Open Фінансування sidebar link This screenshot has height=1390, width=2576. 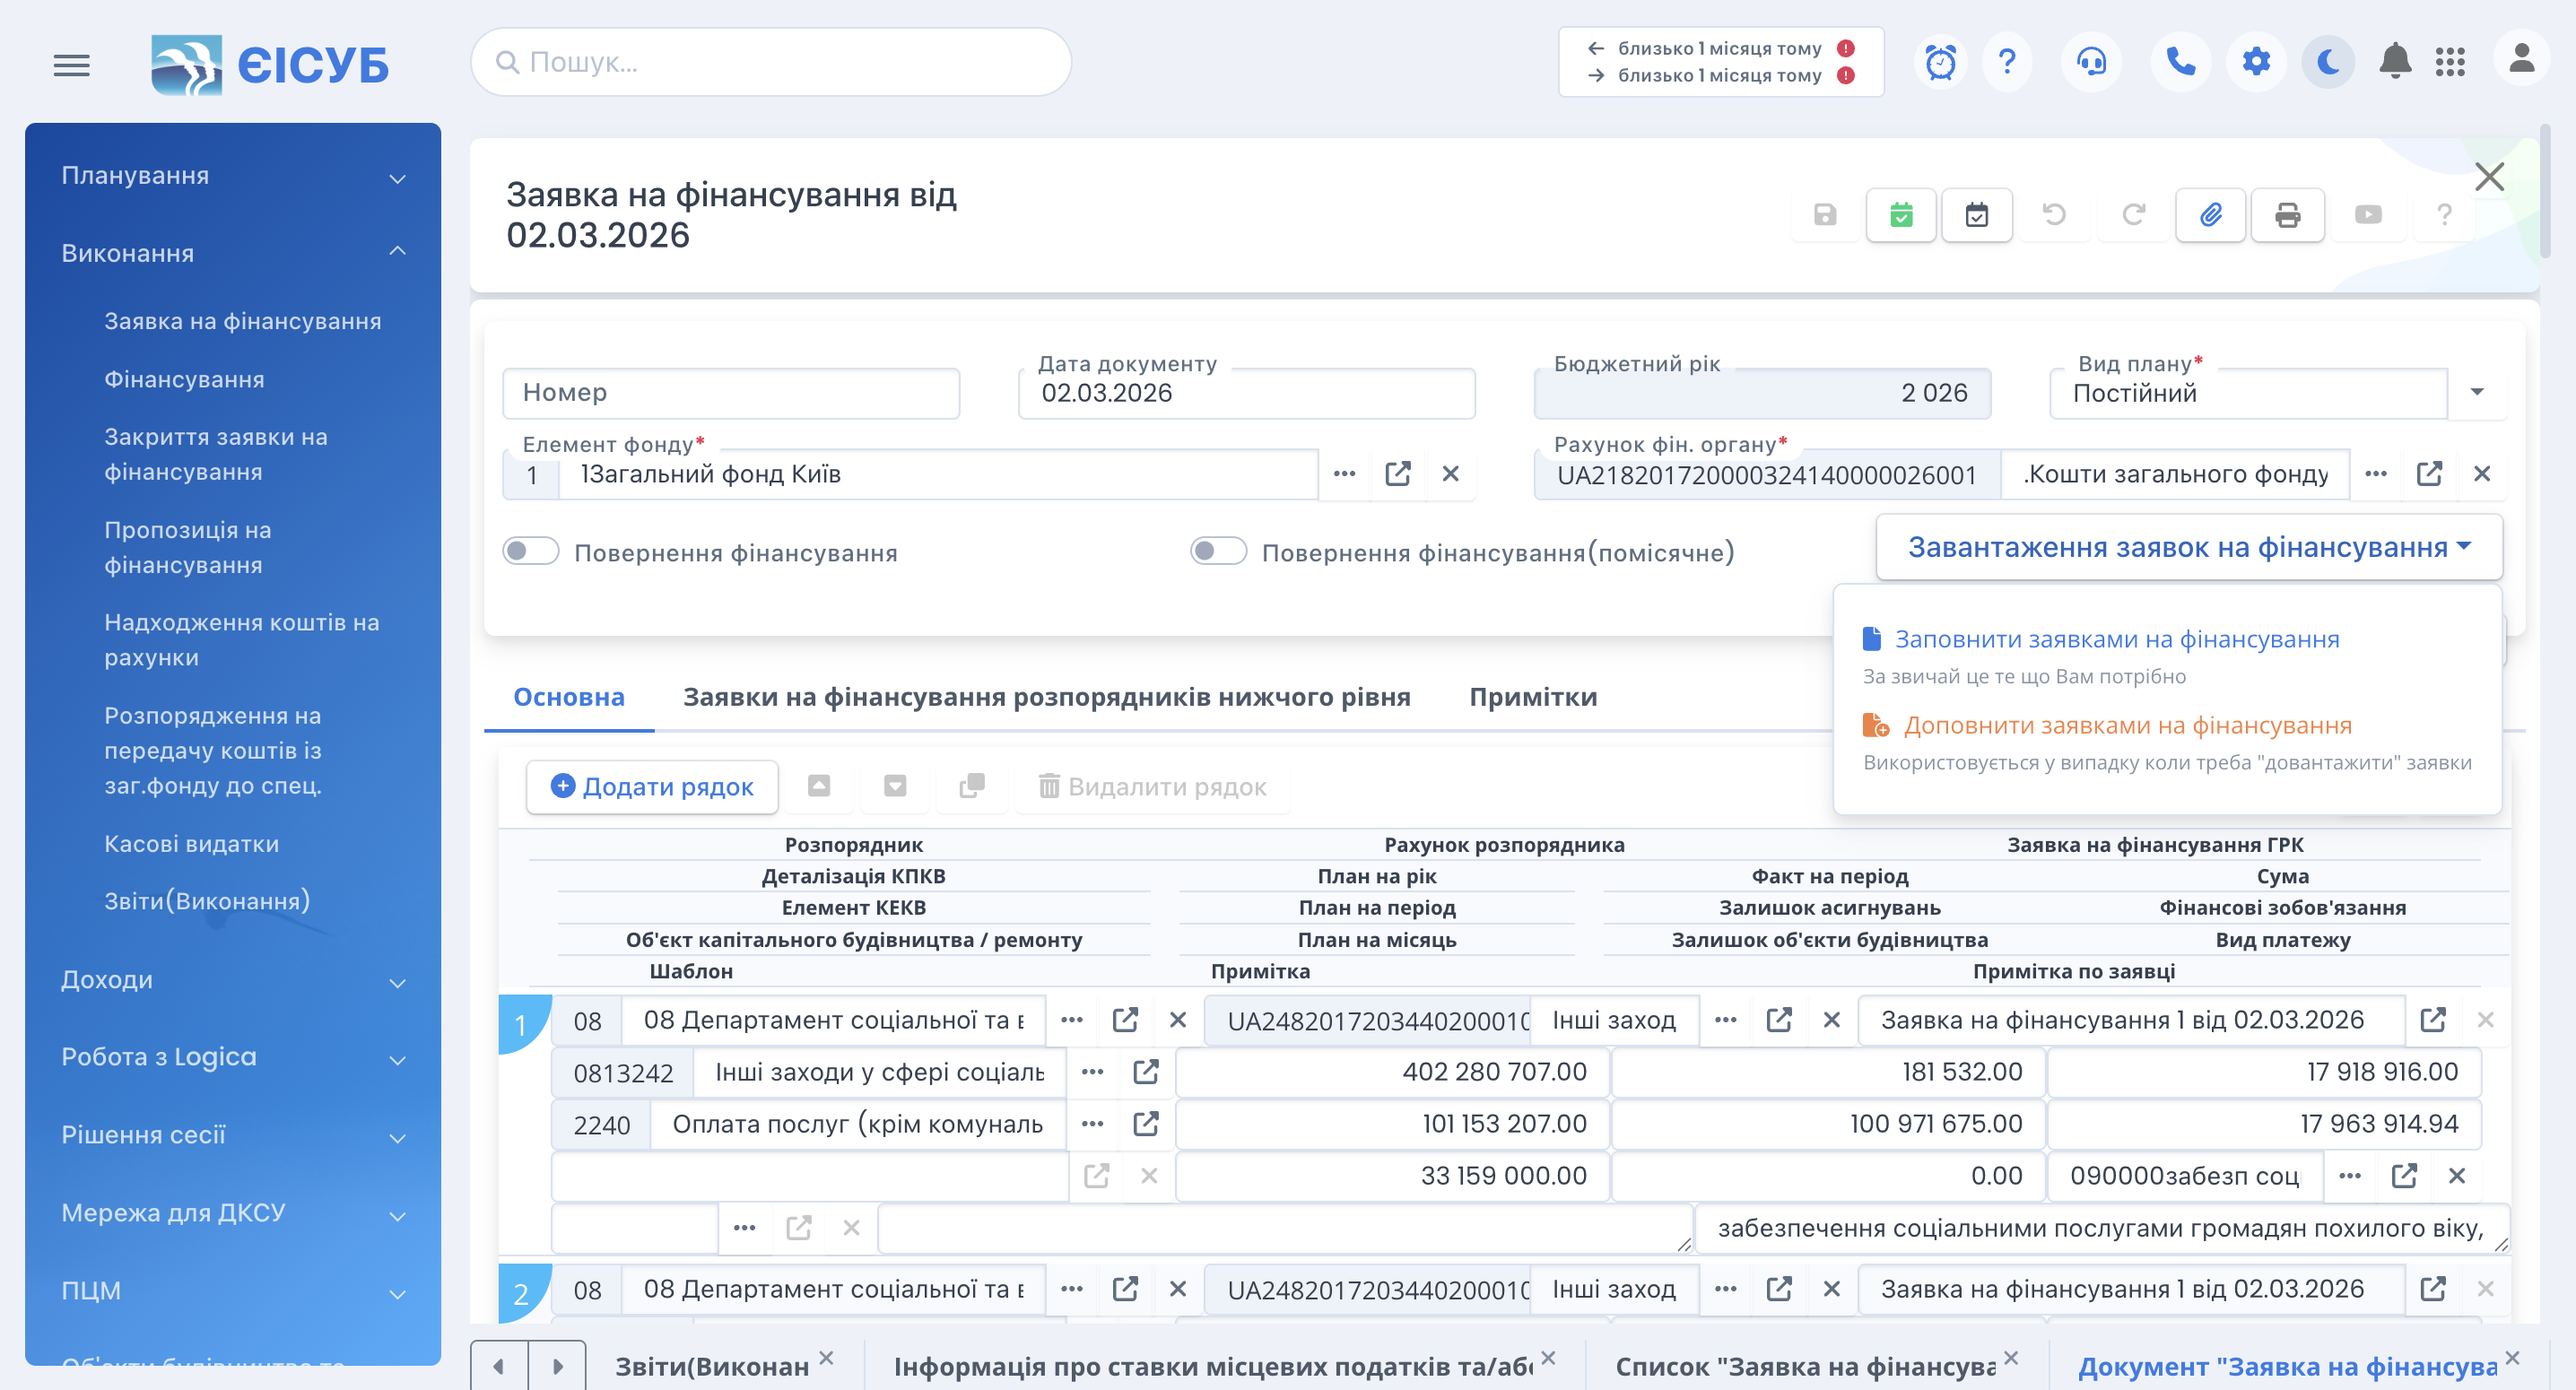coord(185,380)
